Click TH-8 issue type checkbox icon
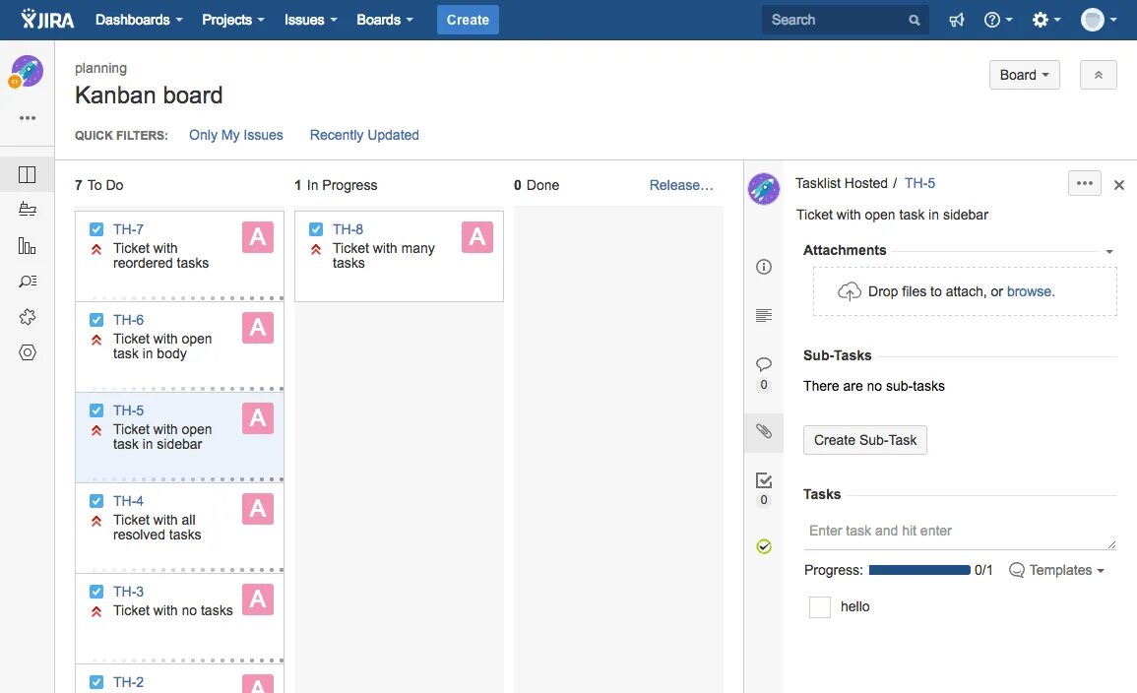This screenshot has height=693, width=1137. click(x=316, y=229)
